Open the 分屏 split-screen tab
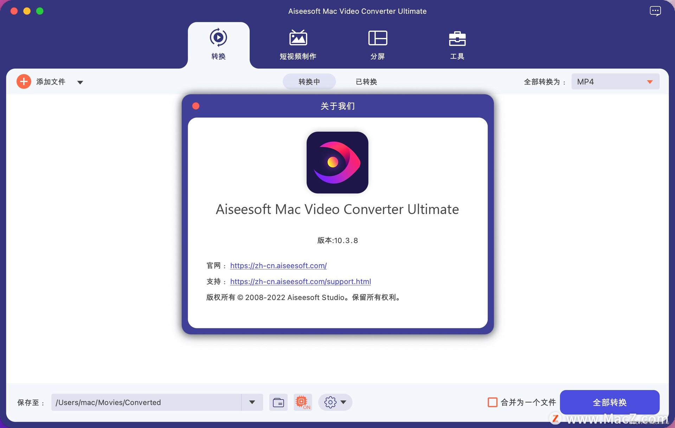The width and height of the screenshot is (675, 428). 378,45
